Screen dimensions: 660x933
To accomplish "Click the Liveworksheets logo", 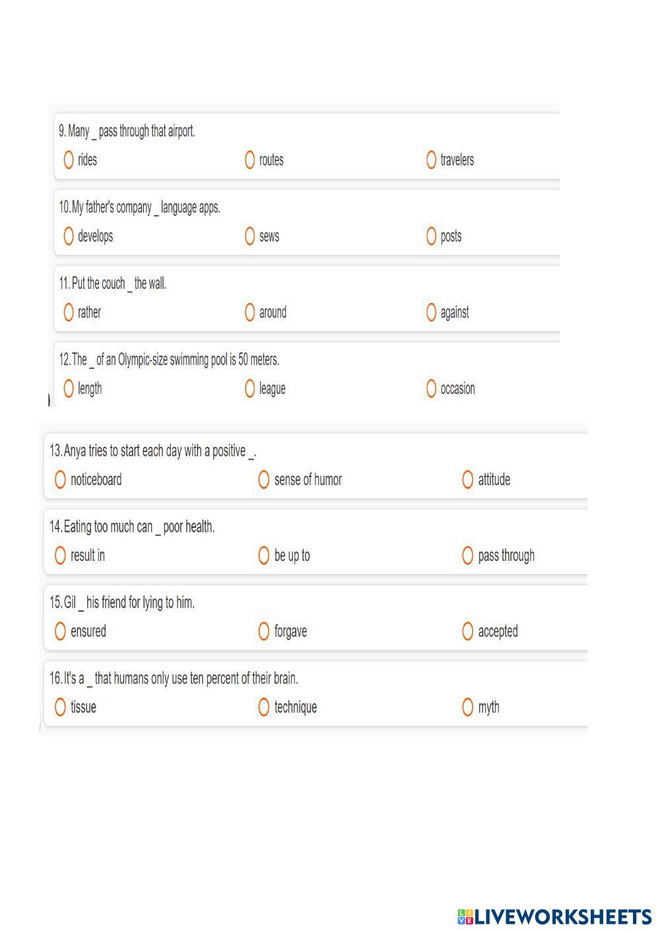I will 554,917.
